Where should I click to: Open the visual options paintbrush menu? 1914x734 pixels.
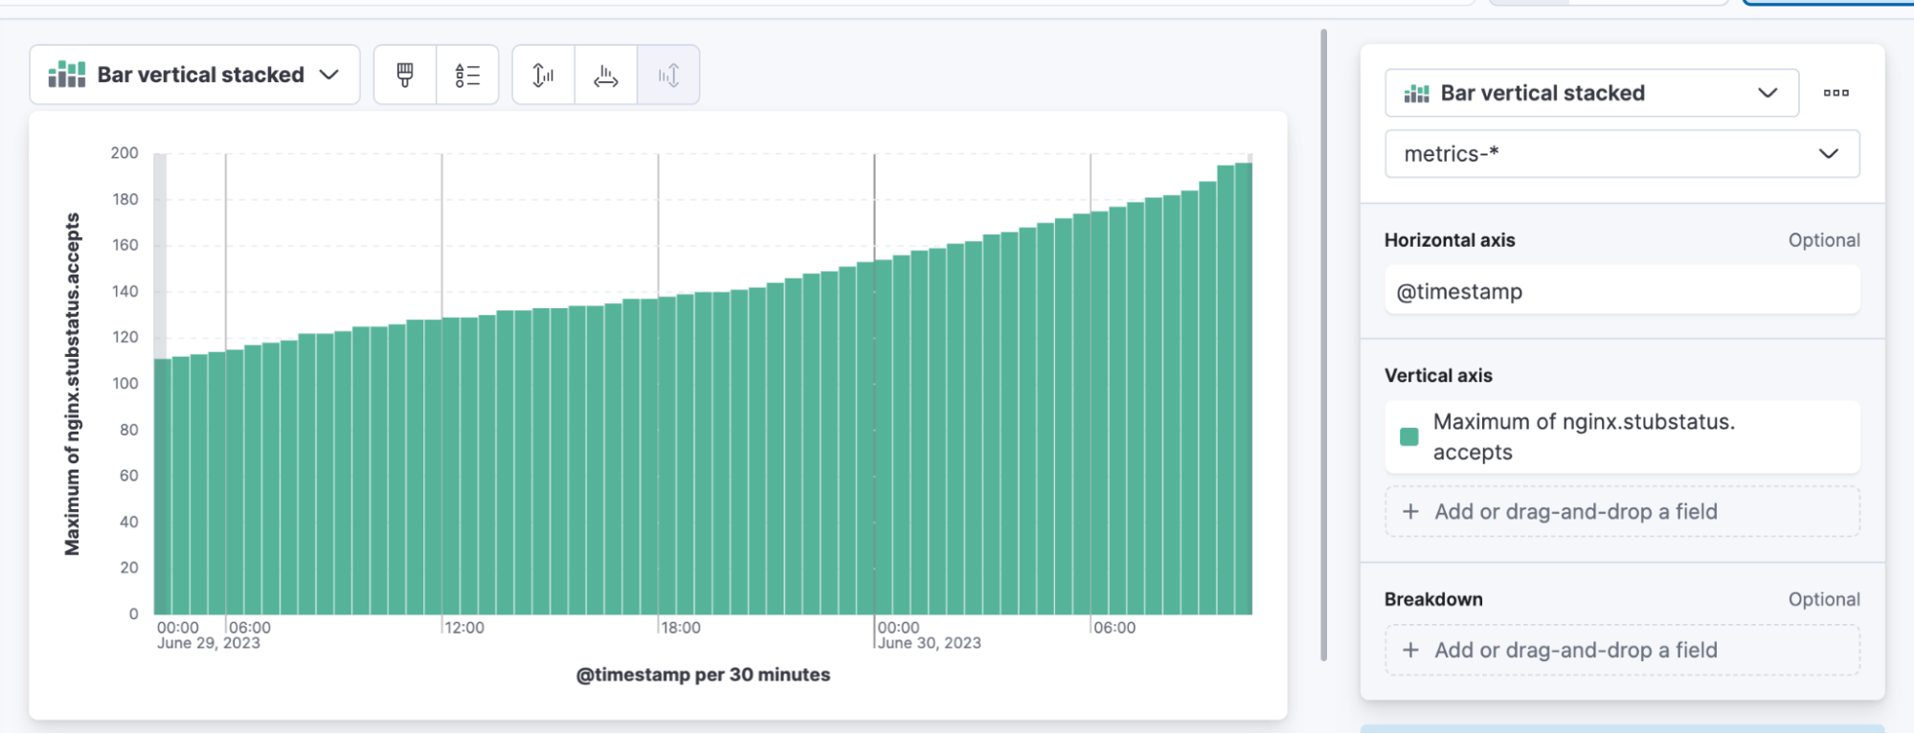click(405, 75)
